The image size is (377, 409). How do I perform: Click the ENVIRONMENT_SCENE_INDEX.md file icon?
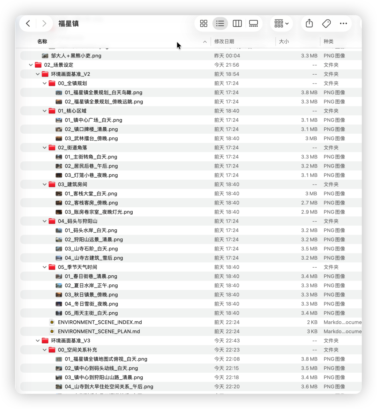point(52,322)
